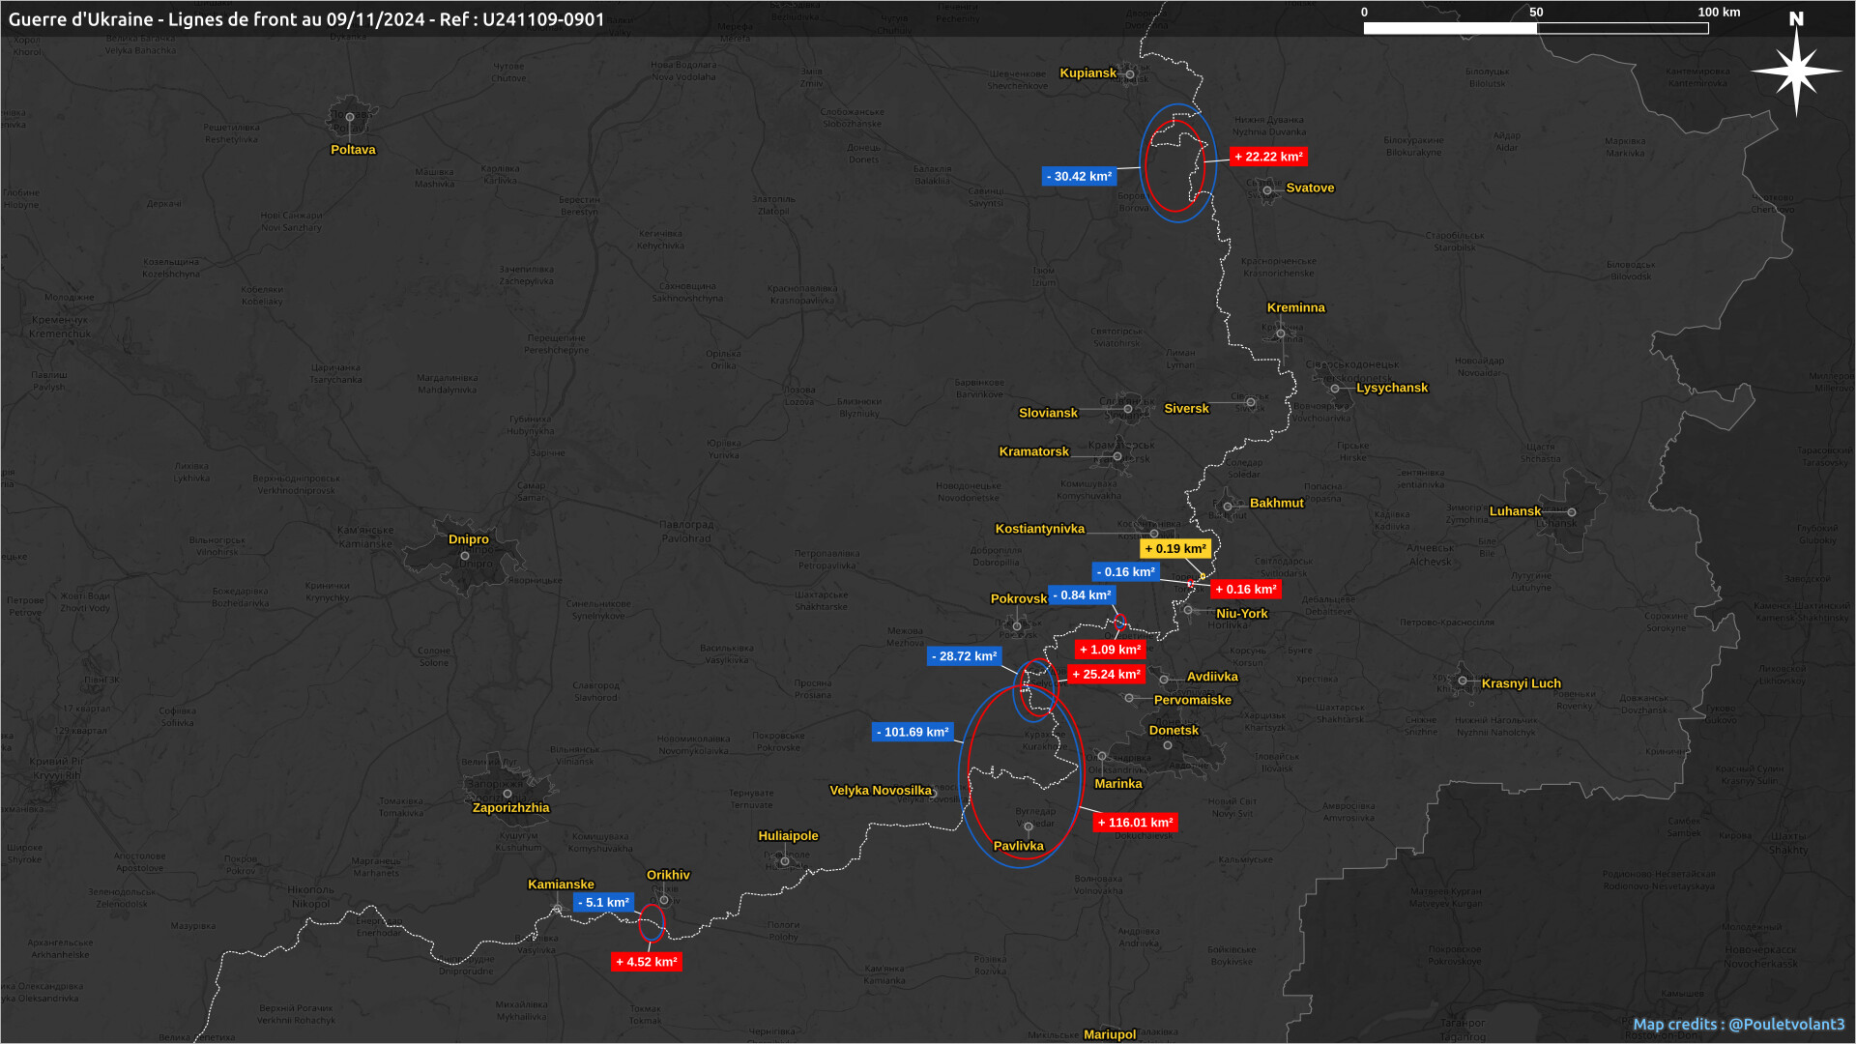Viewport: 1856px width, 1044px height.
Task: Select the yellow + 0.19 km² label
Action: 1174,549
